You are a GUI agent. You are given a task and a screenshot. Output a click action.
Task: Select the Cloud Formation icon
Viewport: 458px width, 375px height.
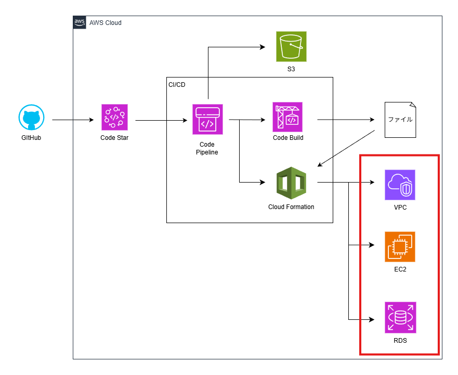pyautogui.click(x=291, y=183)
